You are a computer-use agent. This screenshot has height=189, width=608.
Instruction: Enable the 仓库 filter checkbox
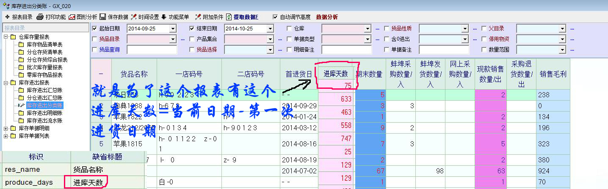[289, 28]
